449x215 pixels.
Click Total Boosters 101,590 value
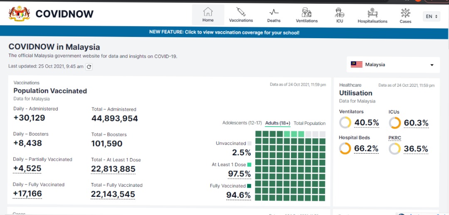pos(107,144)
